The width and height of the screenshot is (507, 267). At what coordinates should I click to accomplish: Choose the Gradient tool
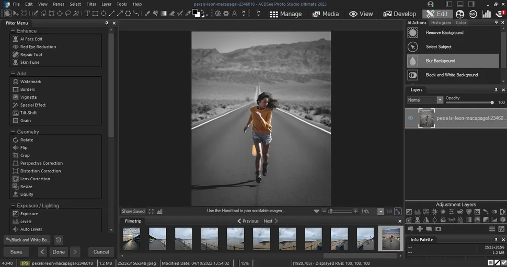pyautogui.click(x=164, y=13)
